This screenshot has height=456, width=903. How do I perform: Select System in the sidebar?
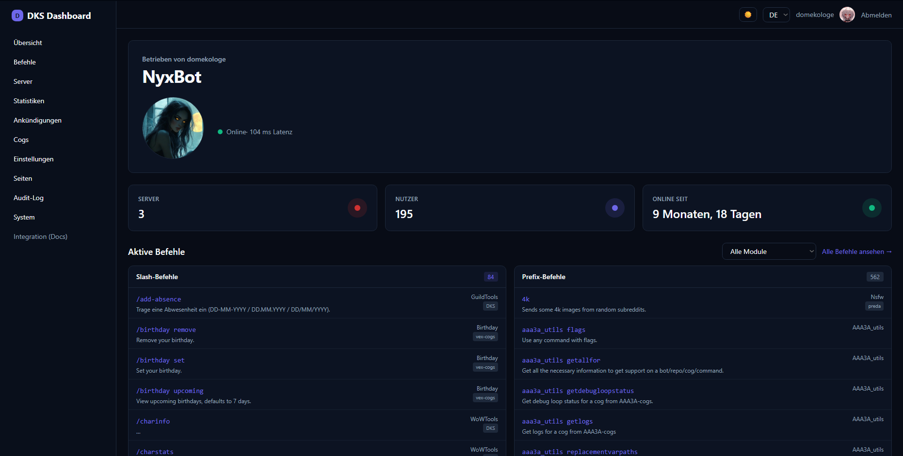click(24, 217)
